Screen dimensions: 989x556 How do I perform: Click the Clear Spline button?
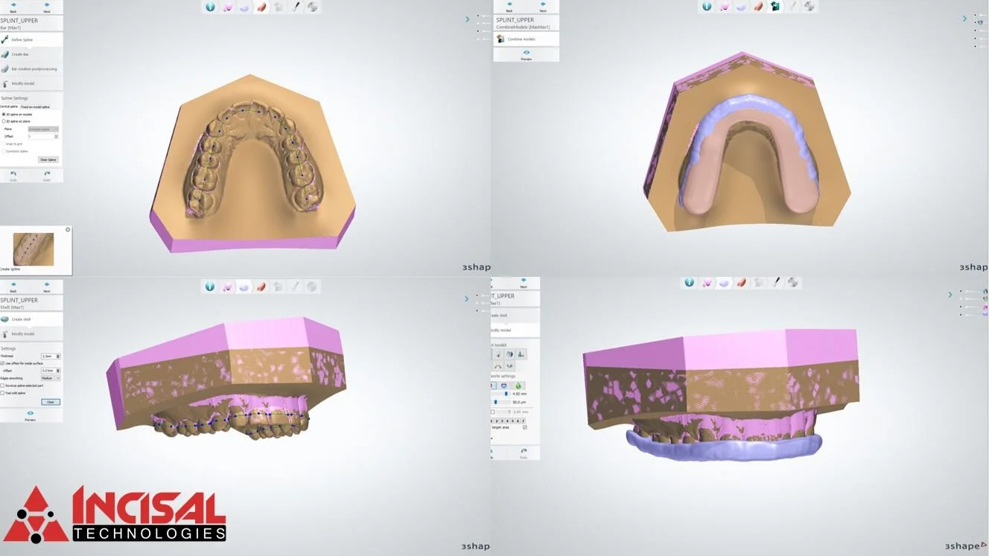(48, 160)
